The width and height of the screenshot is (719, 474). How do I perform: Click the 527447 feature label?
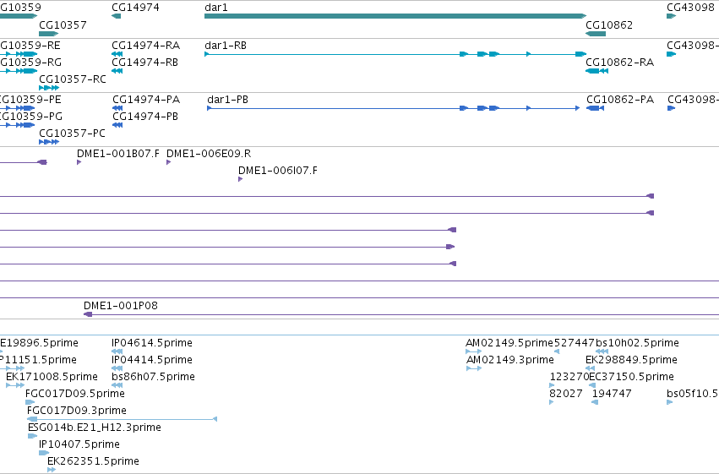(x=574, y=343)
